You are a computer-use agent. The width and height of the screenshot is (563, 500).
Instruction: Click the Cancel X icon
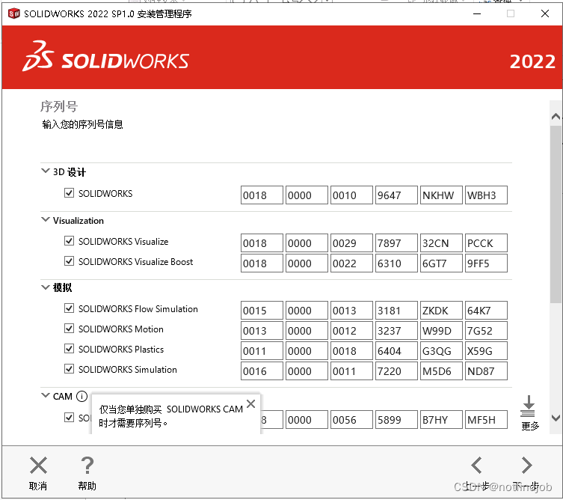pyautogui.click(x=38, y=466)
